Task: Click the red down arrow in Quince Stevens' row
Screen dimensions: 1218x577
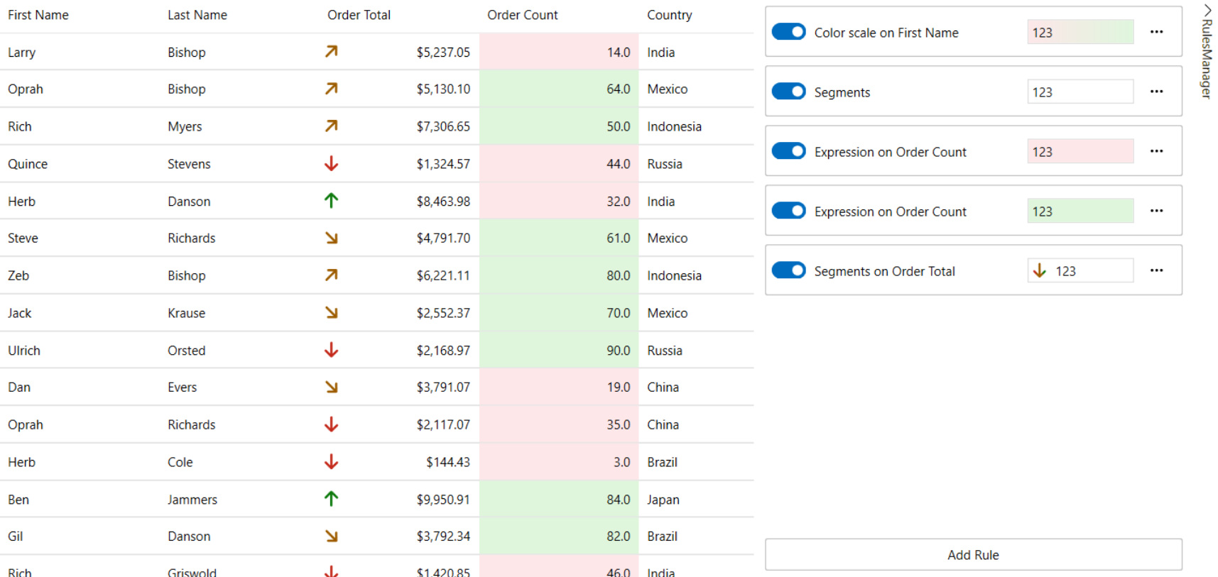Action: point(331,164)
